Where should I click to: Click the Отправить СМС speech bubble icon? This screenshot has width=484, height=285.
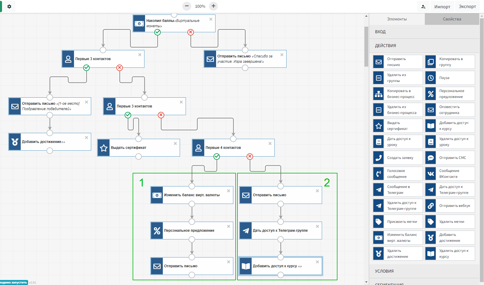point(431,158)
